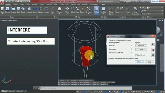The height and width of the screenshot is (93, 165).
Task: Select the Offset tool
Action: click(x=73, y=10)
